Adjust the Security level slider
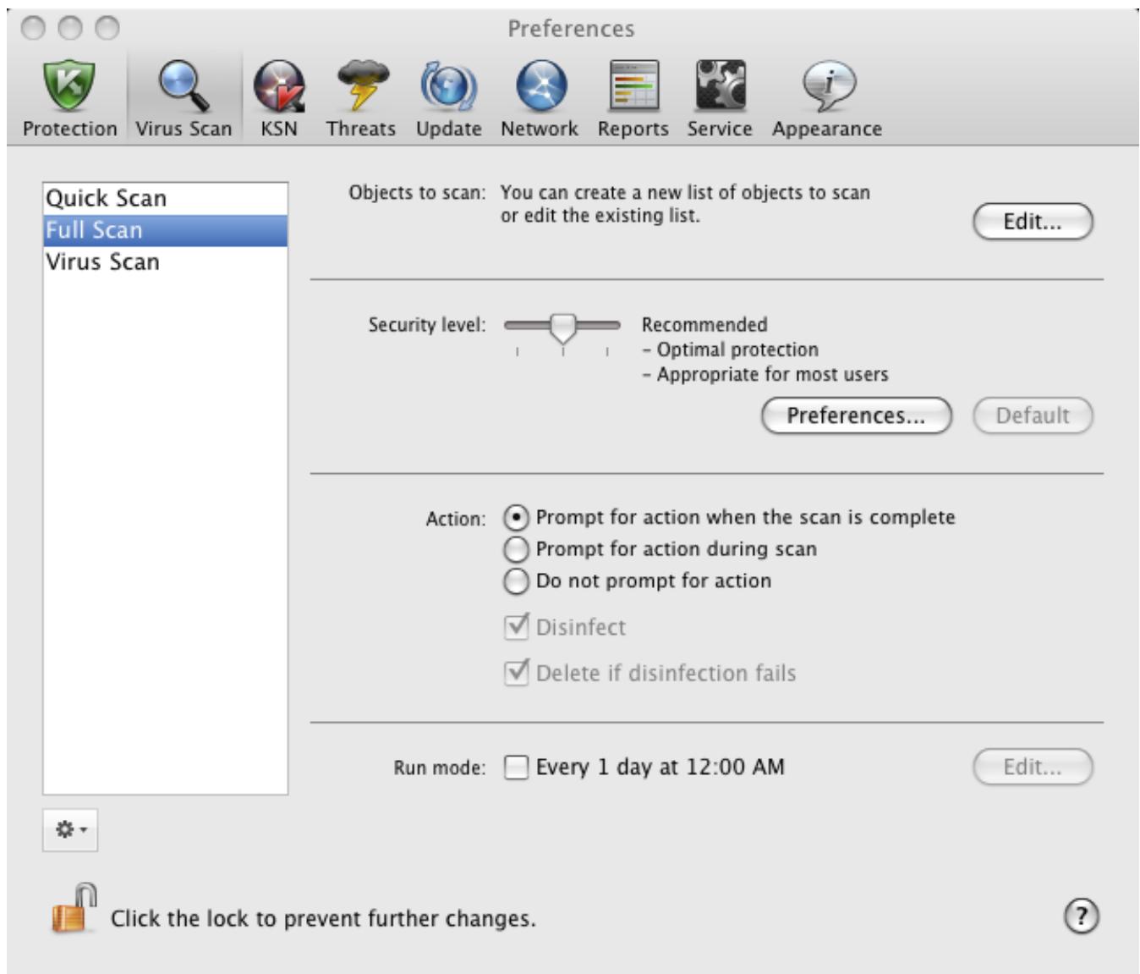The height and width of the screenshot is (974, 1140). (564, 325)
